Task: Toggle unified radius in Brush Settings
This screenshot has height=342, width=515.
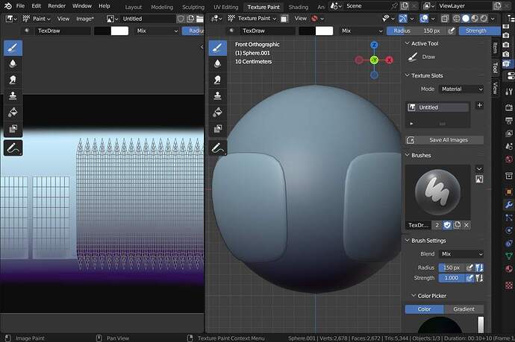Action: pyautogui.click(x=479, y=268)
